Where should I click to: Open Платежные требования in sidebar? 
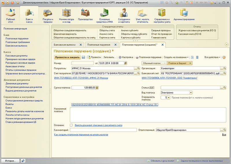point(18,42)
